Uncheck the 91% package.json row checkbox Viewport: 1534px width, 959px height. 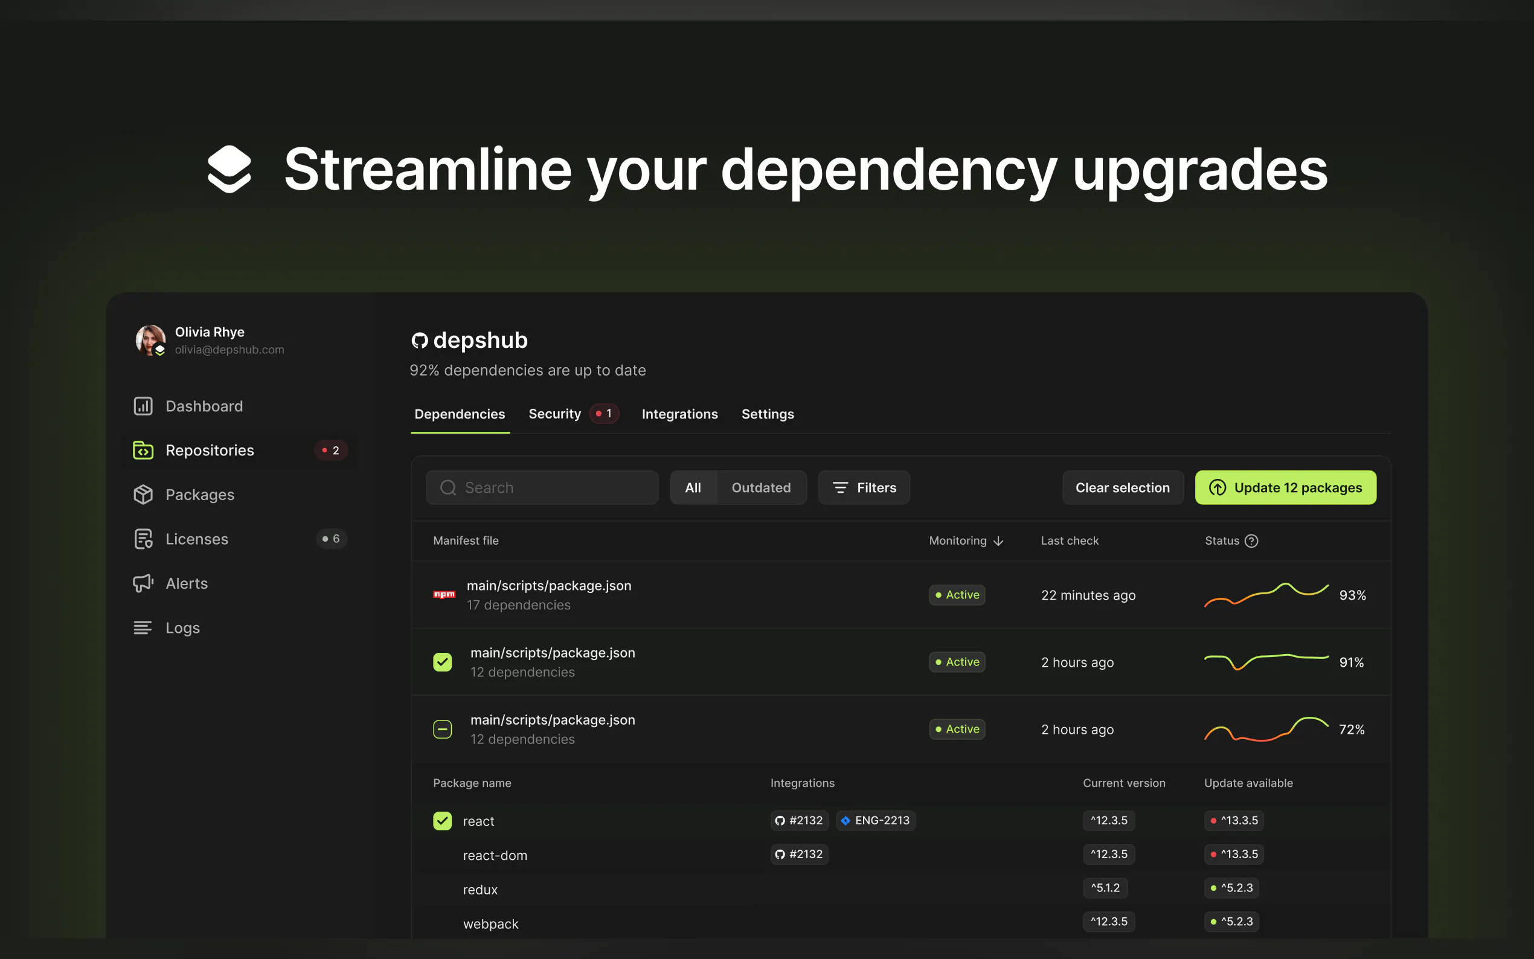click(443, 662)
